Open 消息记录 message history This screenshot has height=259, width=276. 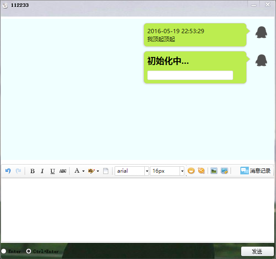point(255,171)
